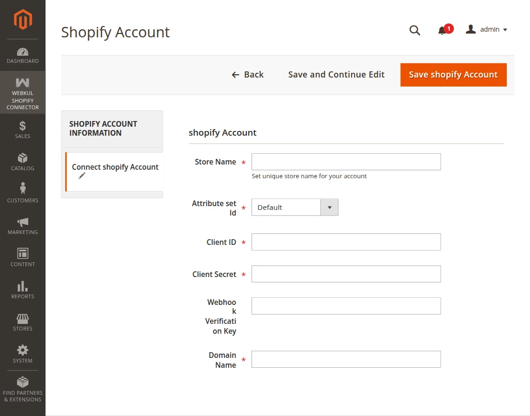The image size is (530, 416).
Task: Select the Webkul Shopify Connector menu
Action: tap(22, 93)
